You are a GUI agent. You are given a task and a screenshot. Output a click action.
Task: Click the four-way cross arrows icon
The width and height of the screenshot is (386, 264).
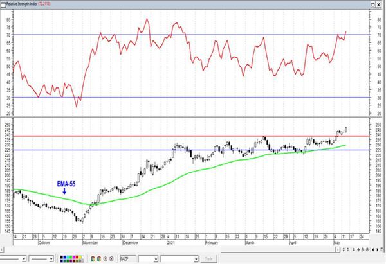click(x=358, y=249)
